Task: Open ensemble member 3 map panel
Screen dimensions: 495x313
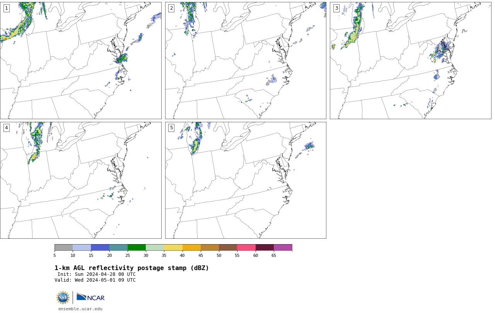Action: (410, 60)
